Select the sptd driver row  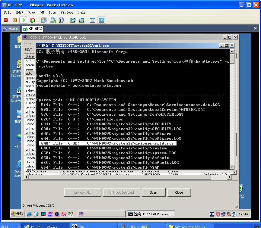[x=30, y=73]
